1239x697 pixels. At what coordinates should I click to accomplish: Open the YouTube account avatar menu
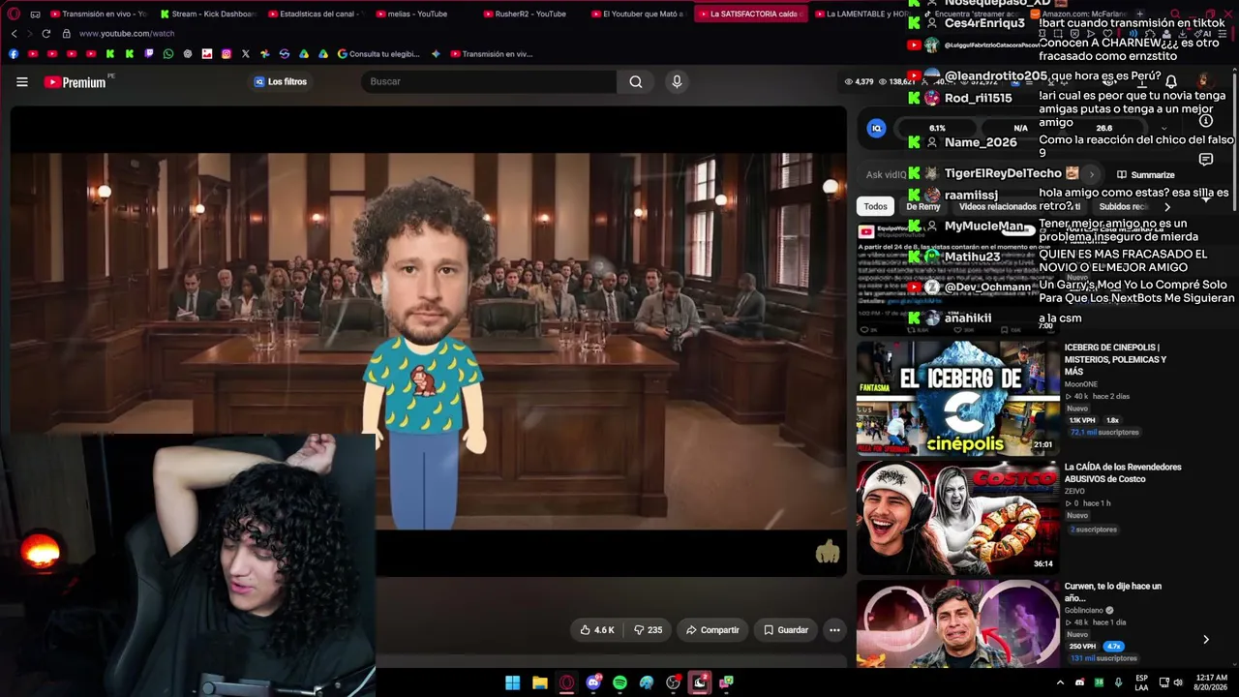(x=1203, y=81)
